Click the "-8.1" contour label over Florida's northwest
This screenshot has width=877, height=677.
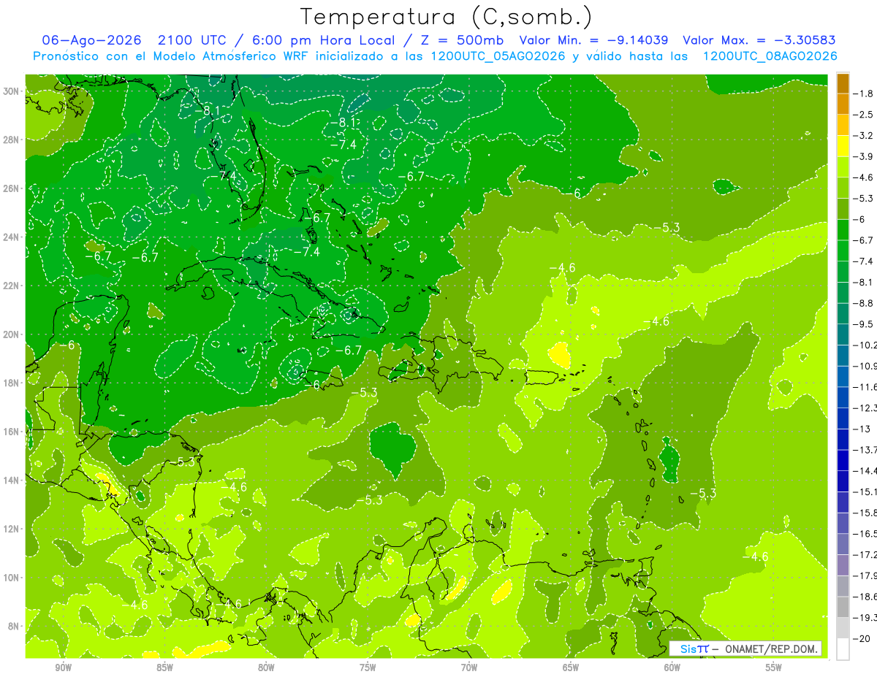tap(208, 110)
